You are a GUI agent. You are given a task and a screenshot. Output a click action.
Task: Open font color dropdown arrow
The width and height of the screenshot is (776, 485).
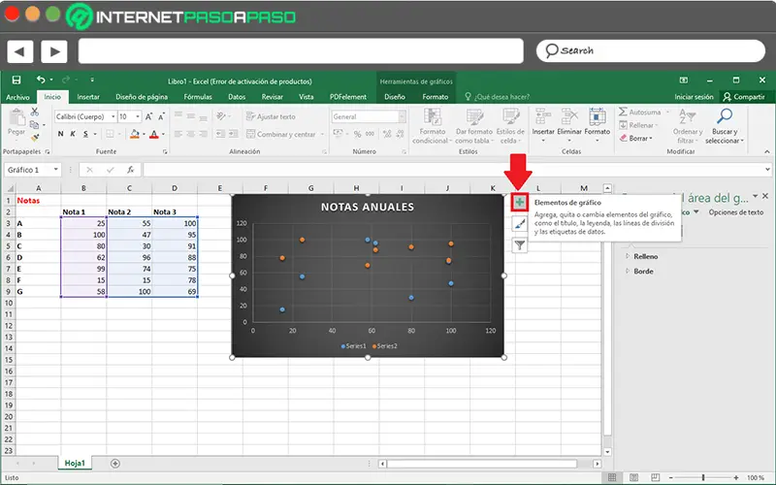point(163,134)
